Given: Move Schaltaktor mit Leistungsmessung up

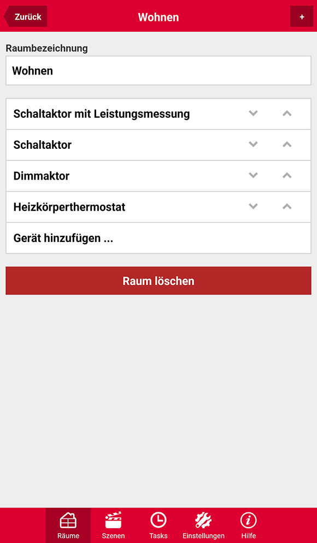Looking at the screenshot, I should click(x=287, y=113).
